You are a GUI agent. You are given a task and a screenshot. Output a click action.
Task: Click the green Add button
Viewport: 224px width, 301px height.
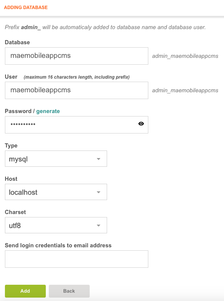(25, 291)
